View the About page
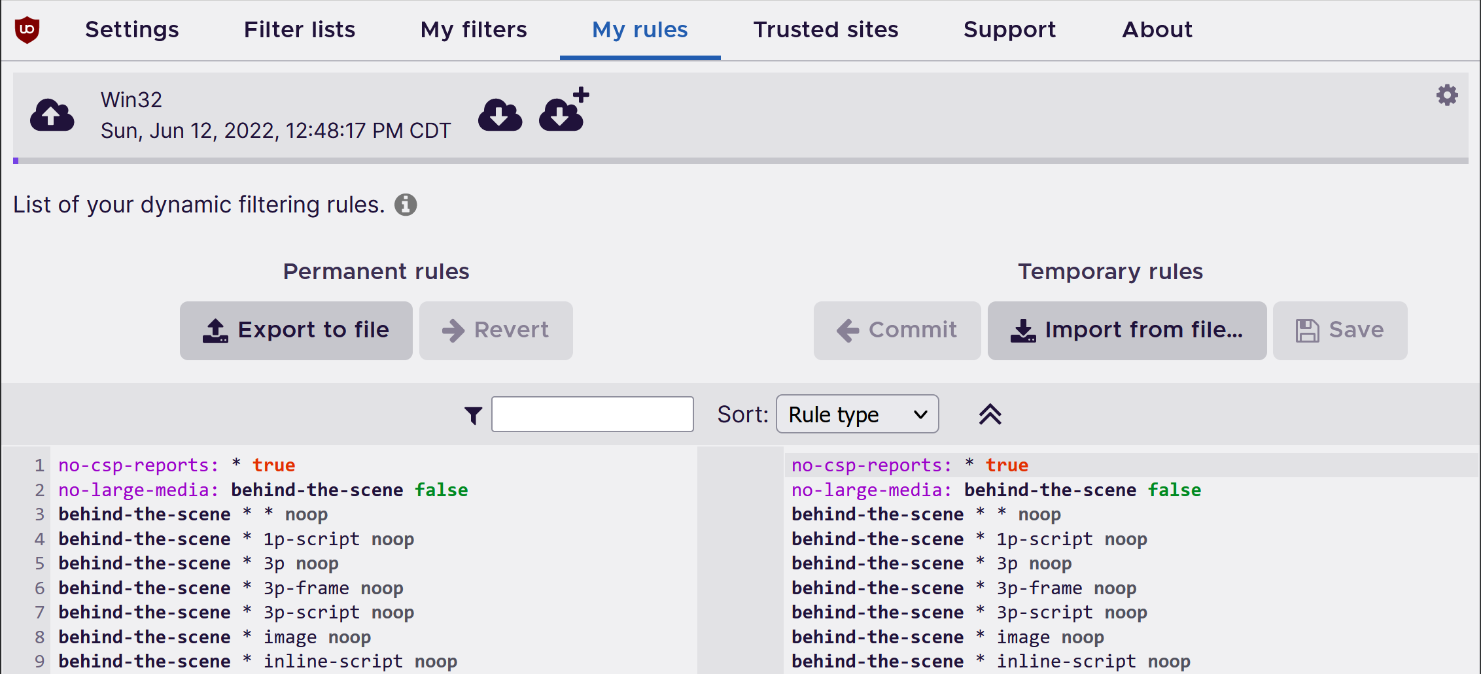1481x674 pixels. coord(1157,29)
